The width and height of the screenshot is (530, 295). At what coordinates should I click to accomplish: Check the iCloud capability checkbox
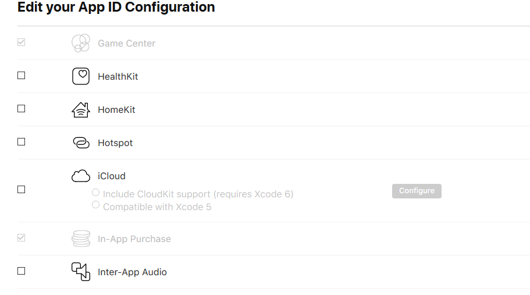click(22, 190)
